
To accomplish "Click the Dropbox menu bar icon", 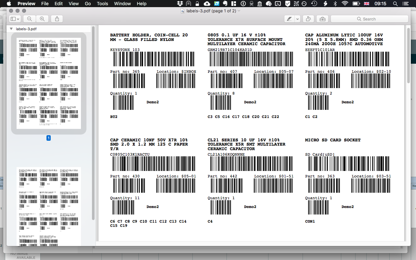I will [180, 4].
